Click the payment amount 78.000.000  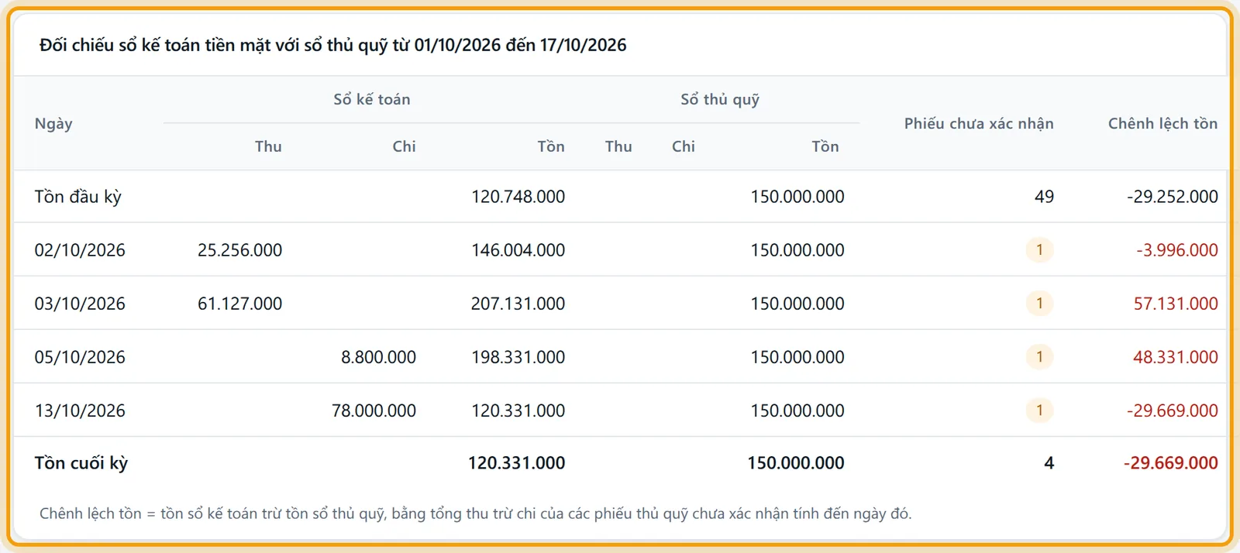pyautogui.click(x=374, y=410)
